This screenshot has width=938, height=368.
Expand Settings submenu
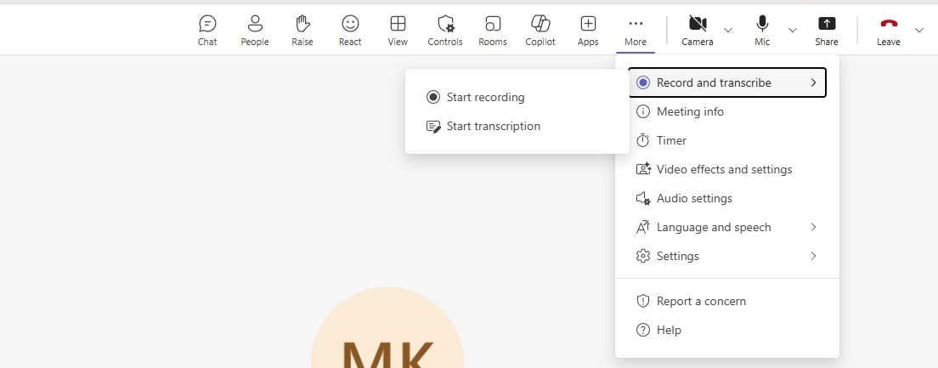727,256
